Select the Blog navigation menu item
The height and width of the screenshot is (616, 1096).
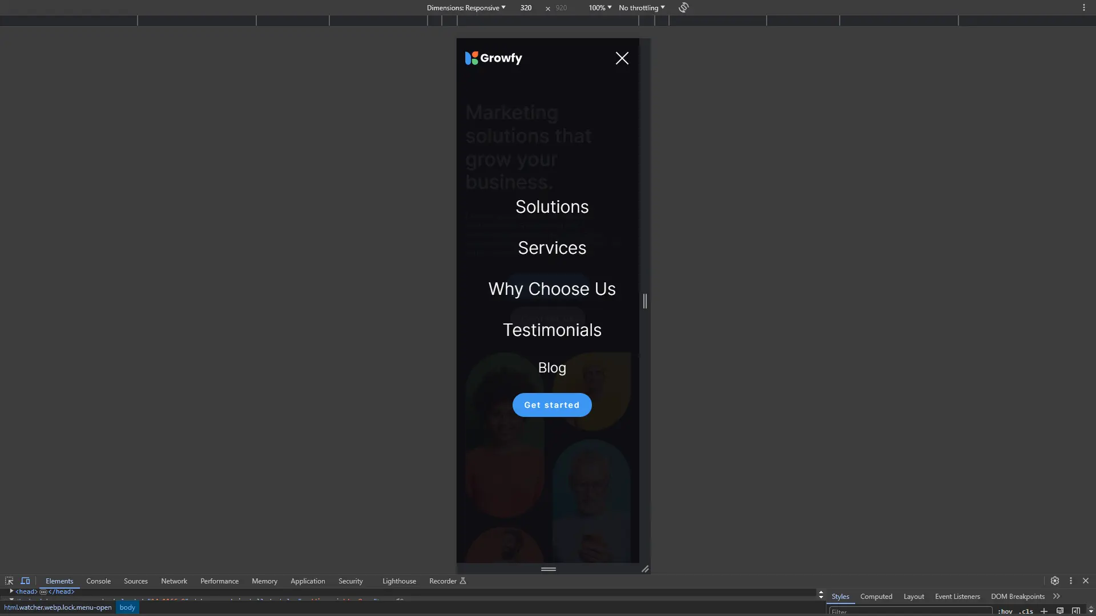(x=552, y=368)
